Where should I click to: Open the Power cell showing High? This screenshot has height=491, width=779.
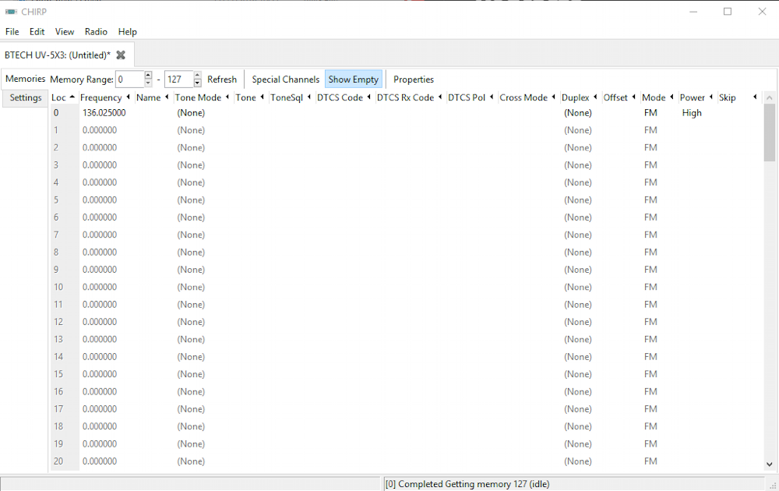(x=692, y=113)
